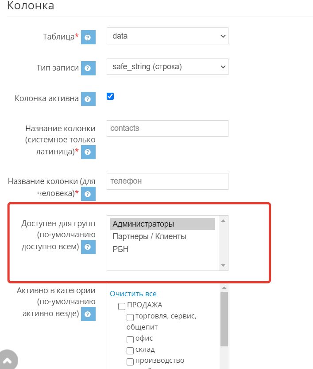
Task: Show help for Название колонки (для человека)
Action: (x=88, y=194)
